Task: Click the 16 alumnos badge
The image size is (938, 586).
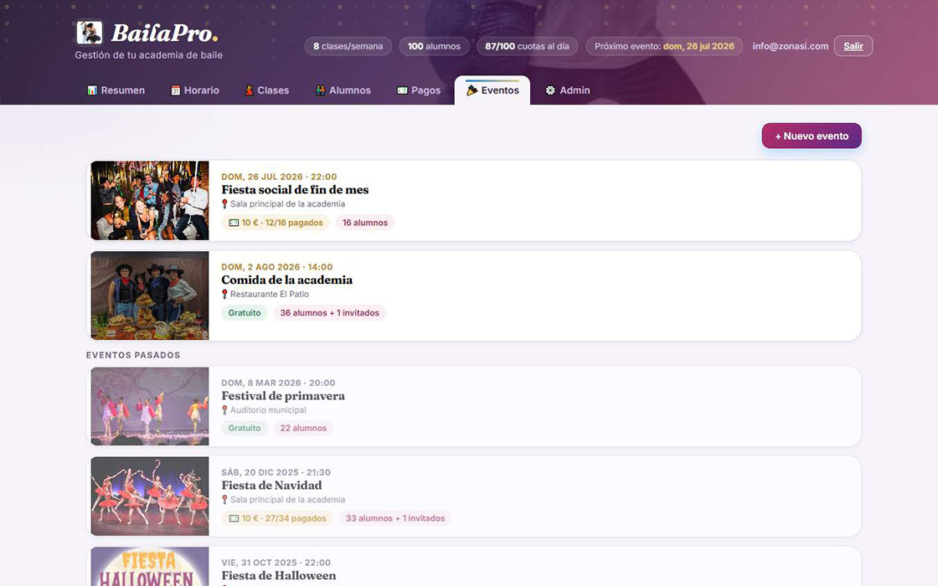Action: pyautogui.click(x=365, y=223)
